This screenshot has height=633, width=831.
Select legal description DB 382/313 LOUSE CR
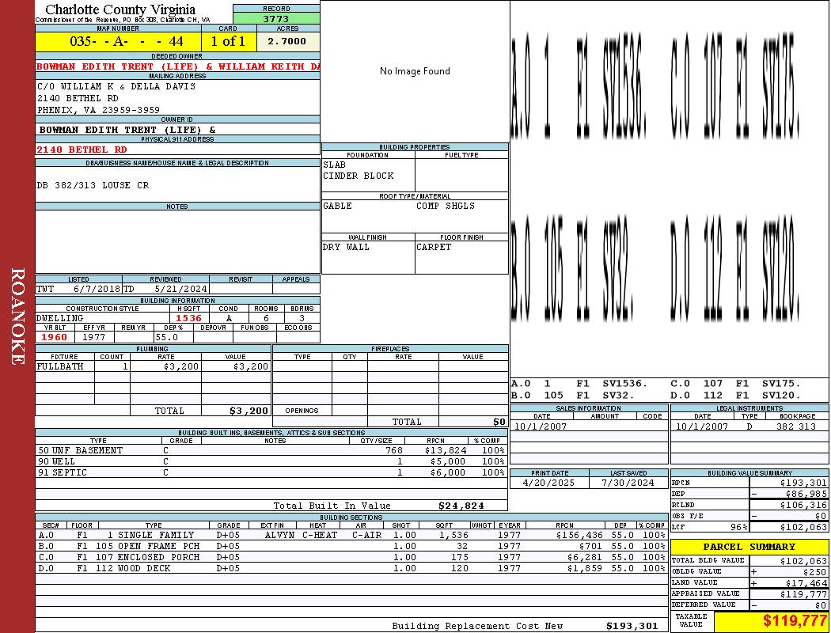tap(93, 185)
